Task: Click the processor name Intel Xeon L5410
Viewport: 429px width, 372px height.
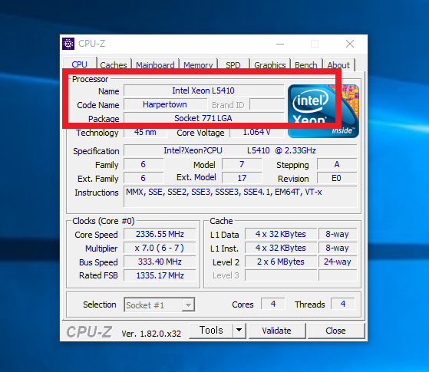Action: point(203,91)
